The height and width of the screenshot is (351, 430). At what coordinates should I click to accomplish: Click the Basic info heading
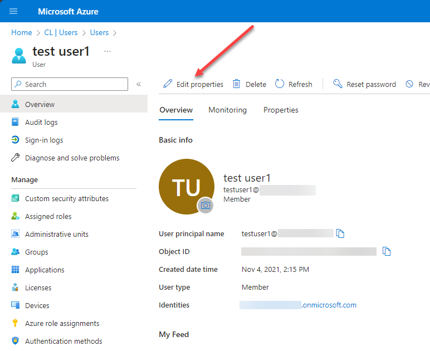(x=176, y=140)
